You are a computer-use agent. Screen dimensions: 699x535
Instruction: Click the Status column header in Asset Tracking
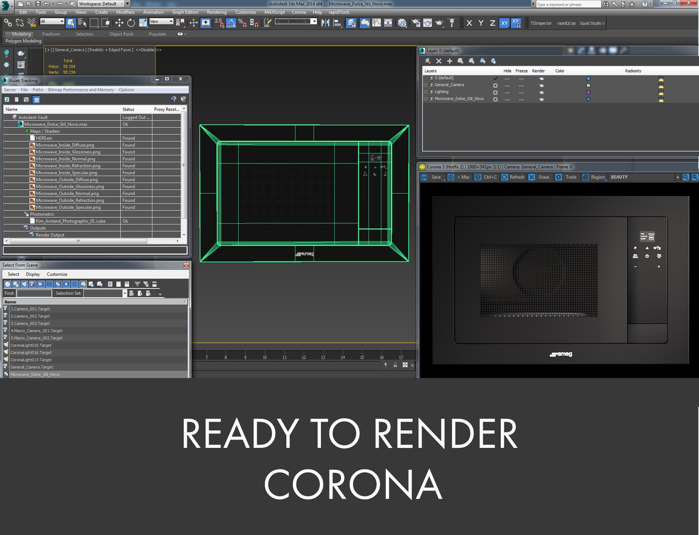click(136, 109)
